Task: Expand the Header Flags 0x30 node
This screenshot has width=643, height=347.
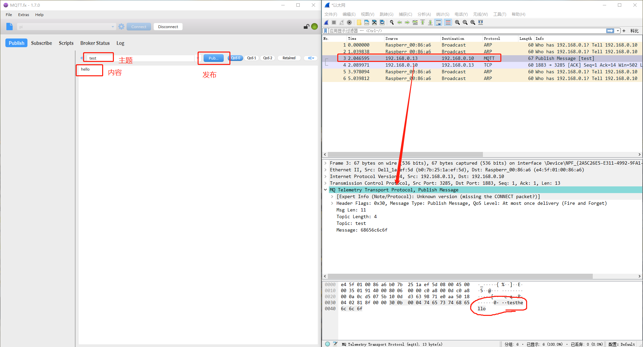Action: [x=332, y=203]
